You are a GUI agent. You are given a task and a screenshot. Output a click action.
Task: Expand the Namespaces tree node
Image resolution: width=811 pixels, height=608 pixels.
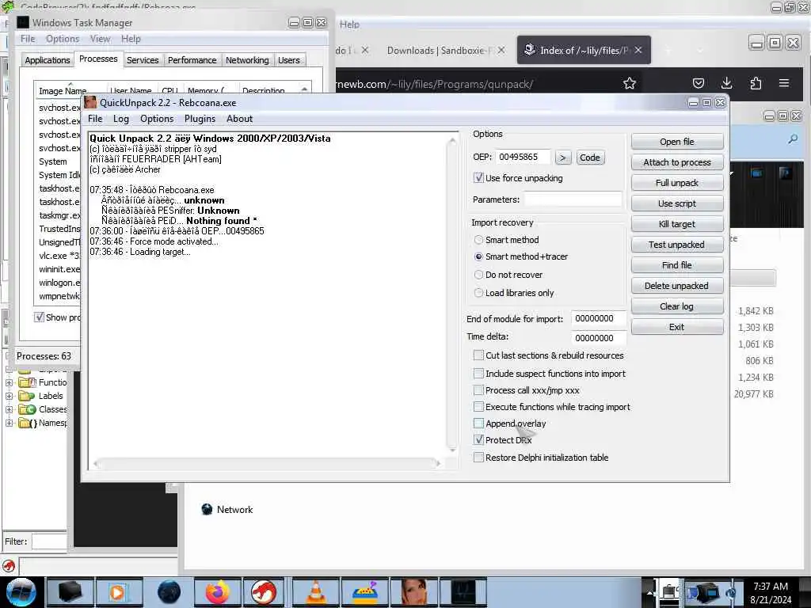click(9, 423)
